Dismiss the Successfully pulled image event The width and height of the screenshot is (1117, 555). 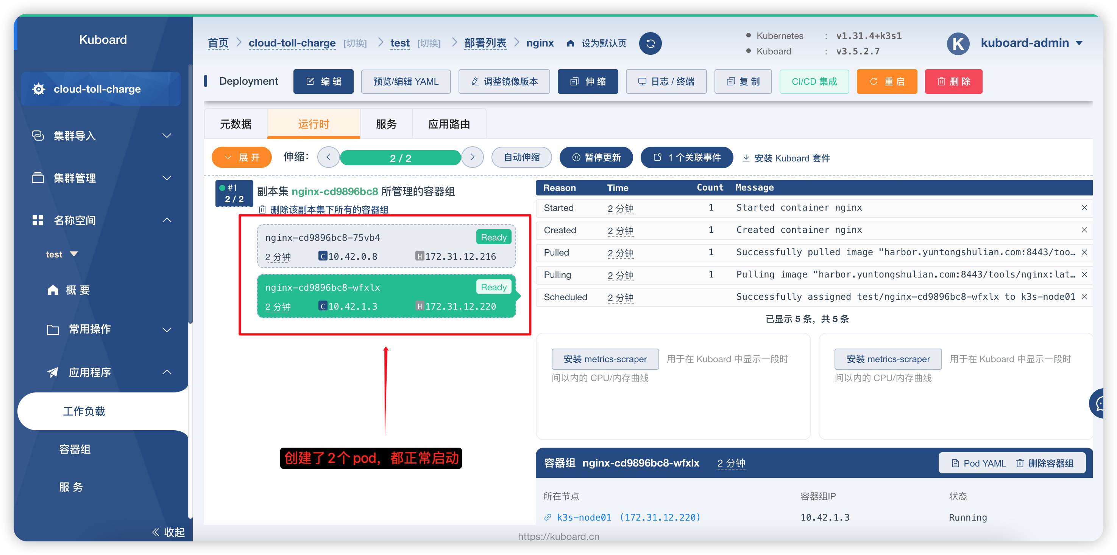(x=1084, y=253)
